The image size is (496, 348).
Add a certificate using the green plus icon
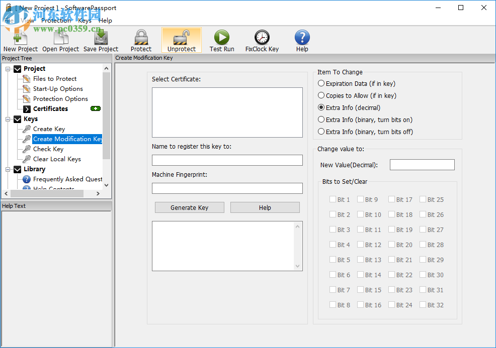[95, 108]
